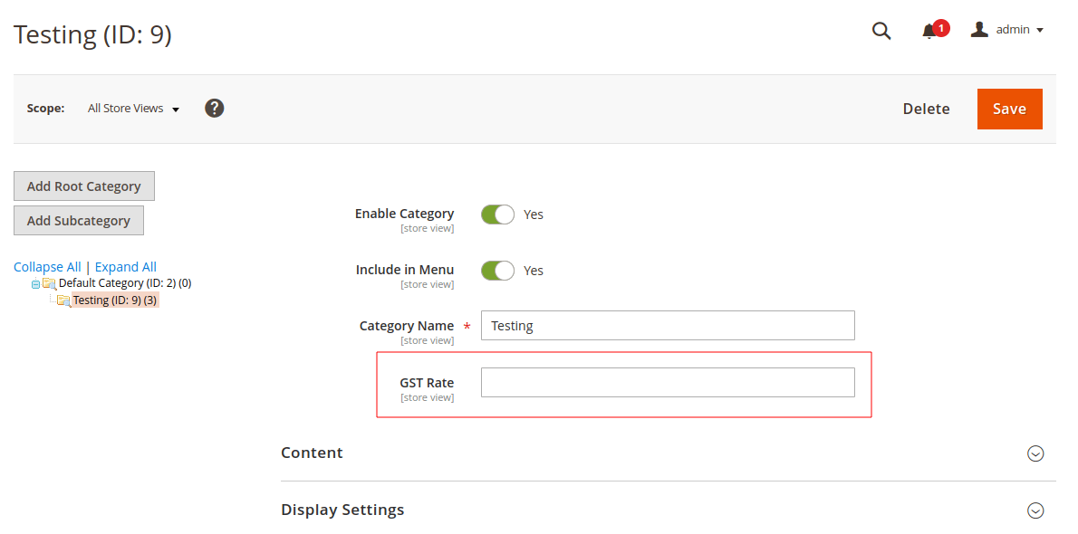This screenshot has width=1078, height=534.
Task: Click the Scope help question mark icon
Action: (x=214, y=108)
